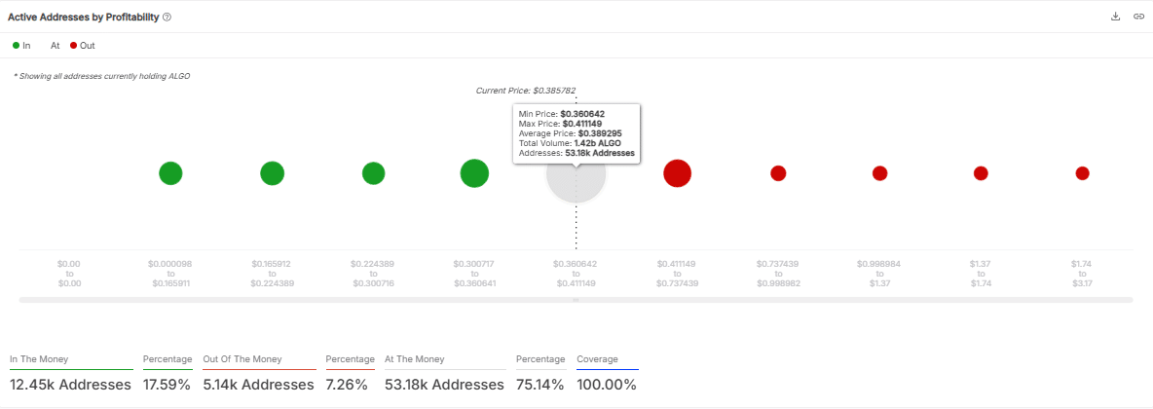1153x409 pixels.
Task: Select the red bubble for $0.998984 to $1.37
Action: pyautogui.click(x=879, y=173)
